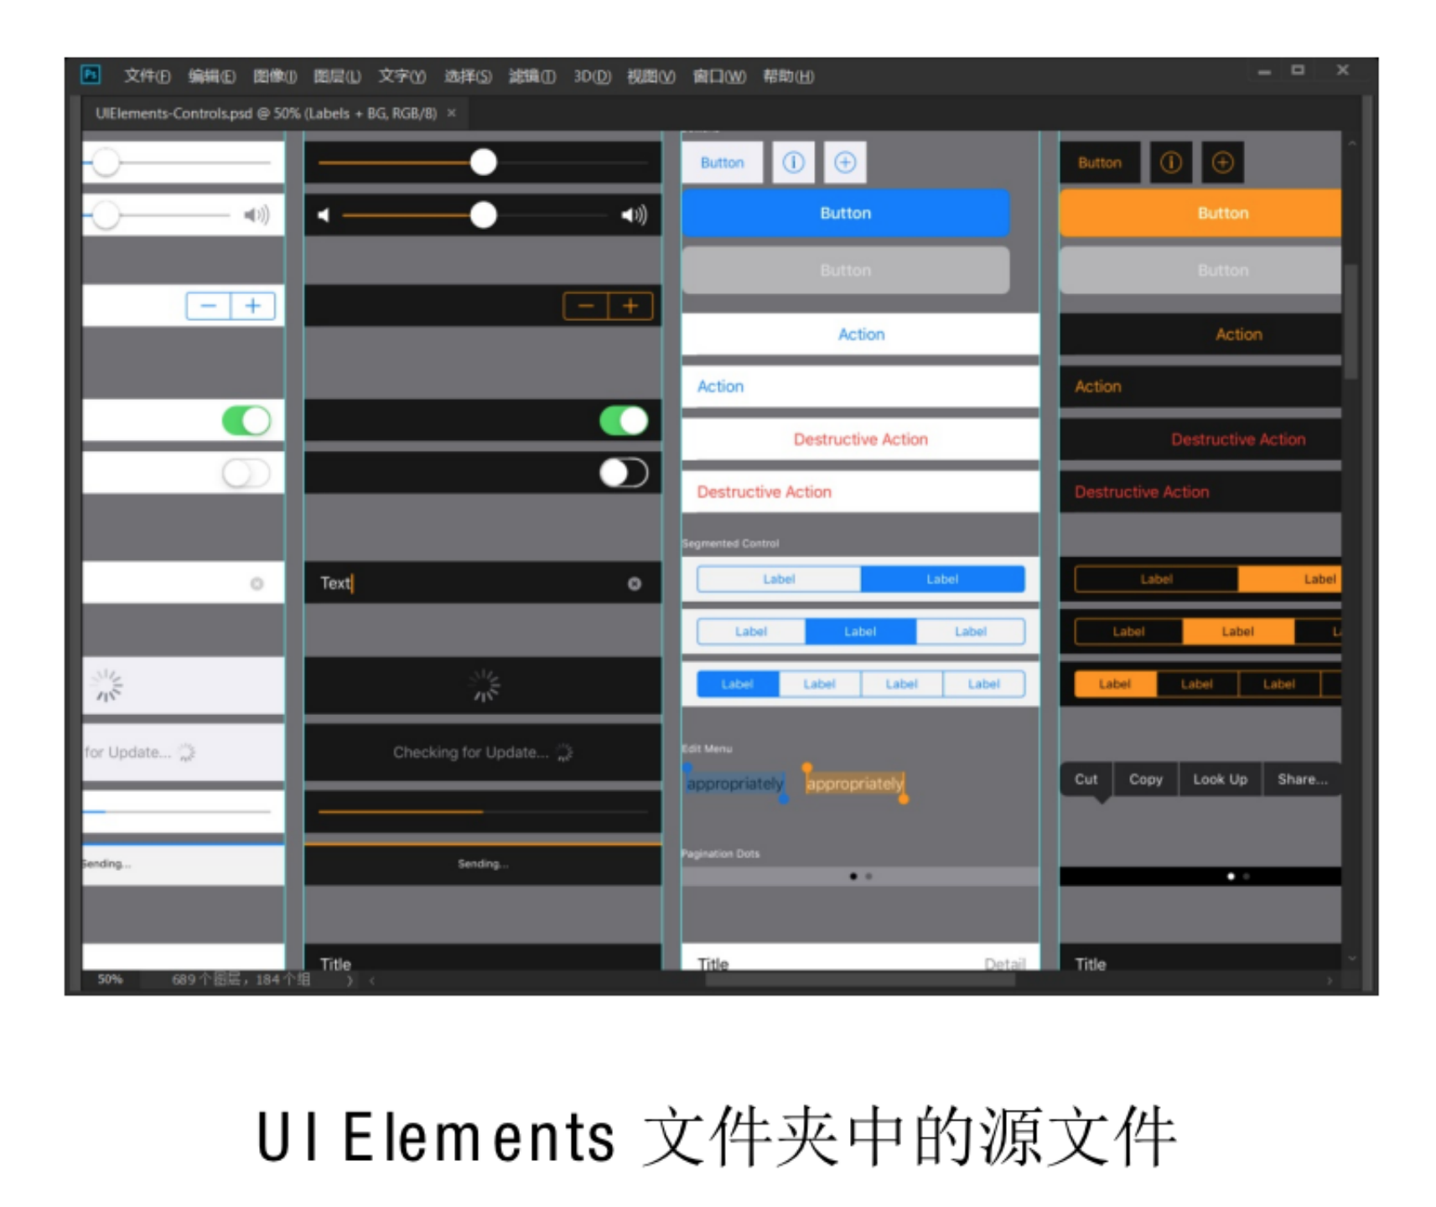1436x1207 pixels.
Task: Select the UIElements-Controls.psd document tab
Action: pos(266,113)
